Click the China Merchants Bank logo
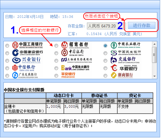The image size is (162, 138). (75, 45)
